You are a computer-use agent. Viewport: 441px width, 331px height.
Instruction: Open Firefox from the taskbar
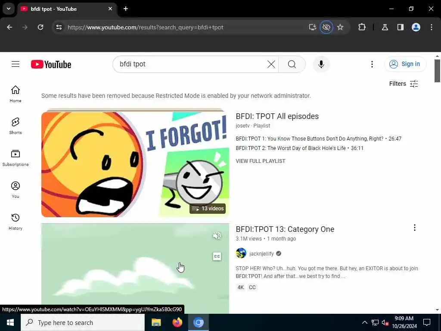[177, 322]
